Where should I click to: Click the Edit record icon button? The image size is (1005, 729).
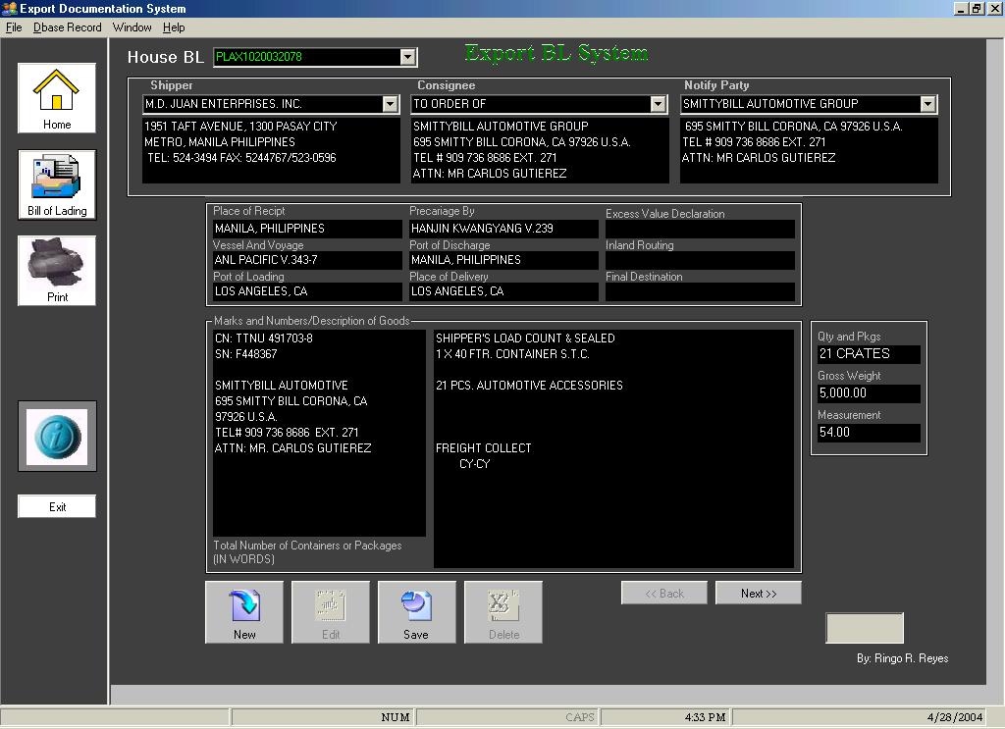tap(331, 612)
